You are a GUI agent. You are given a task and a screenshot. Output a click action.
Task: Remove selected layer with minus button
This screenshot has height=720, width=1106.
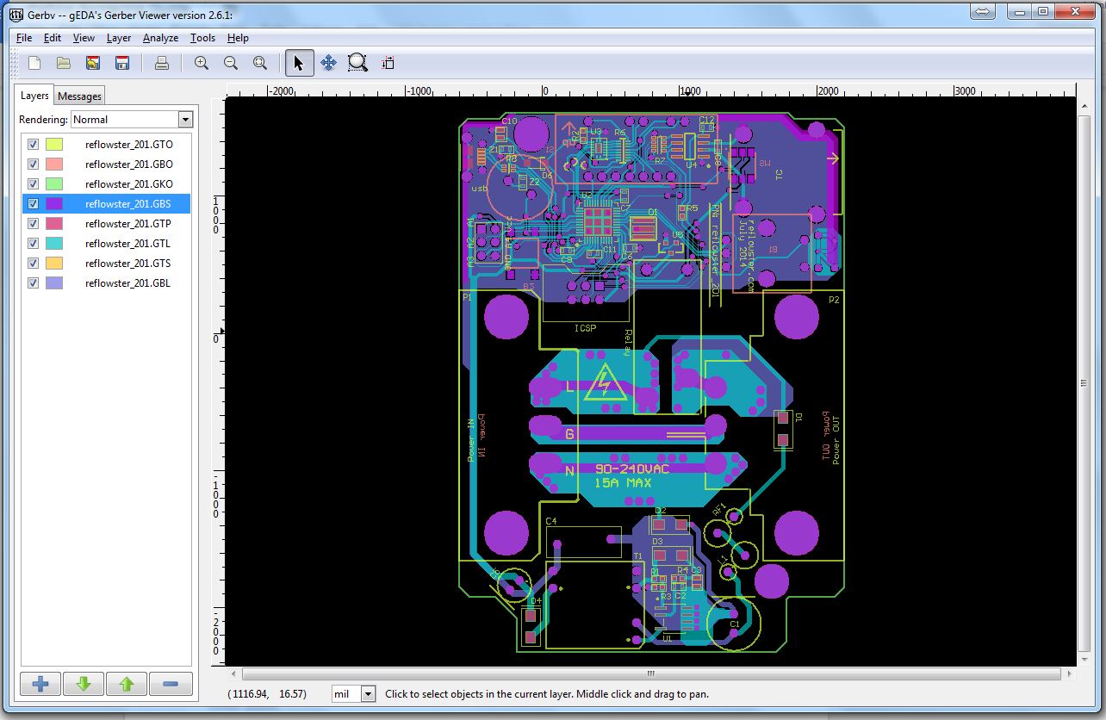pyautogui.click(x=171, y=685)
